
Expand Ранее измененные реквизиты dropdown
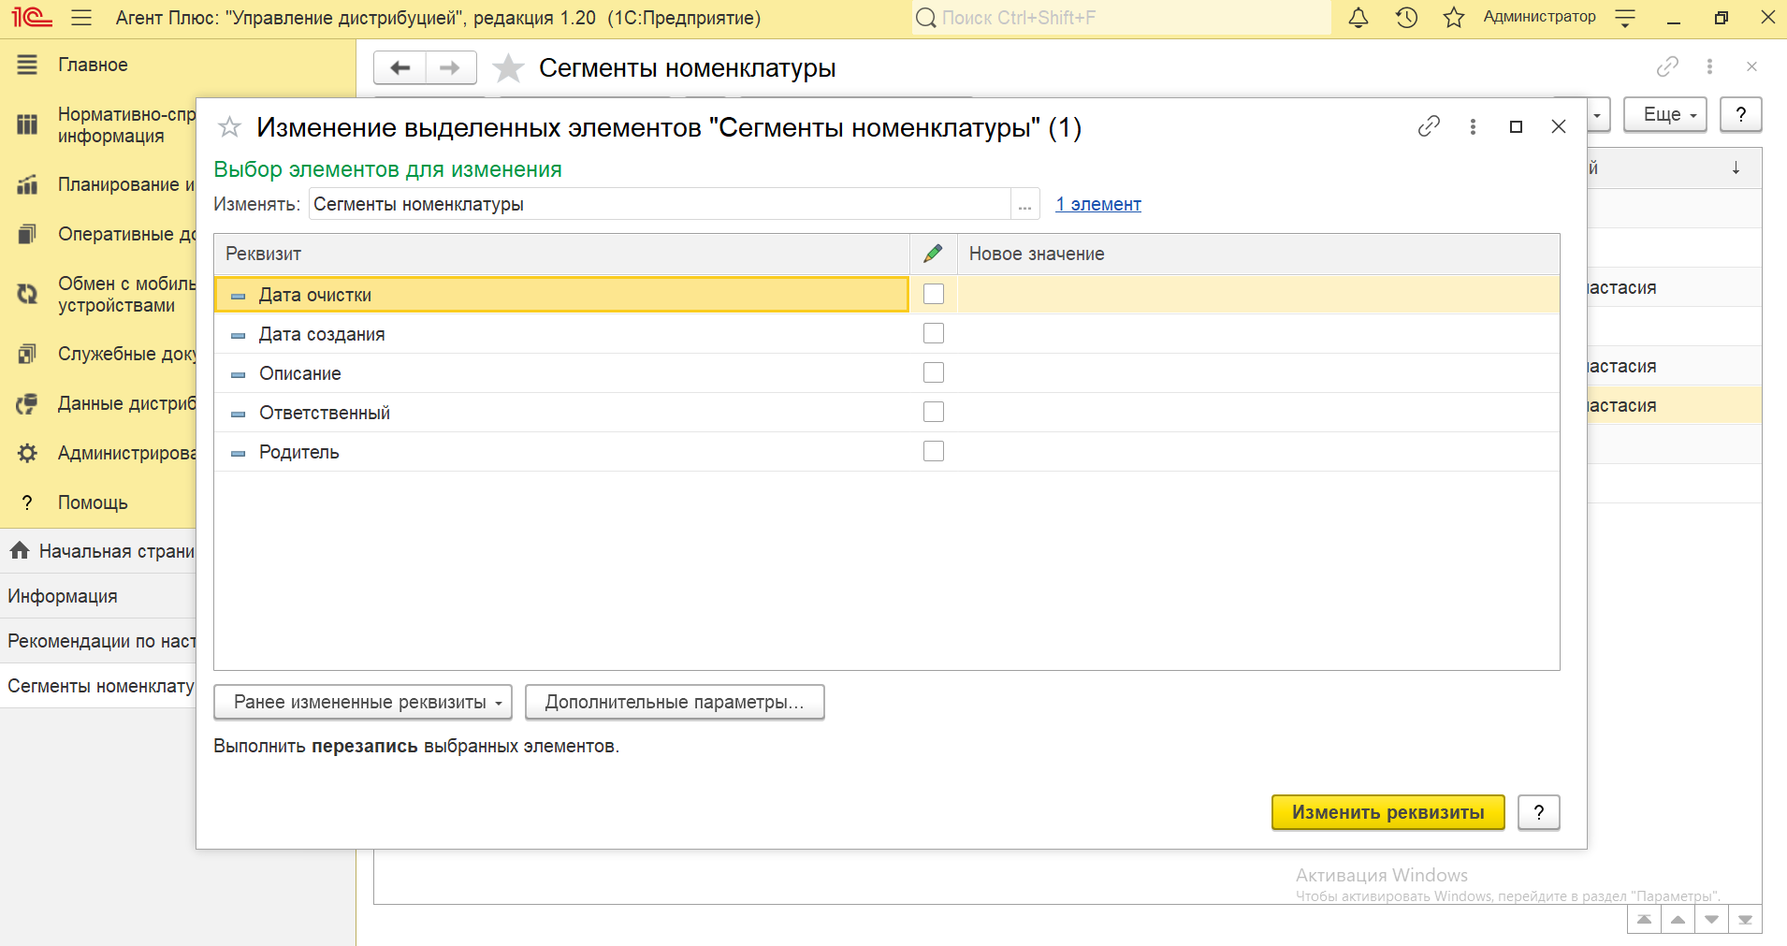click(363, 702)
